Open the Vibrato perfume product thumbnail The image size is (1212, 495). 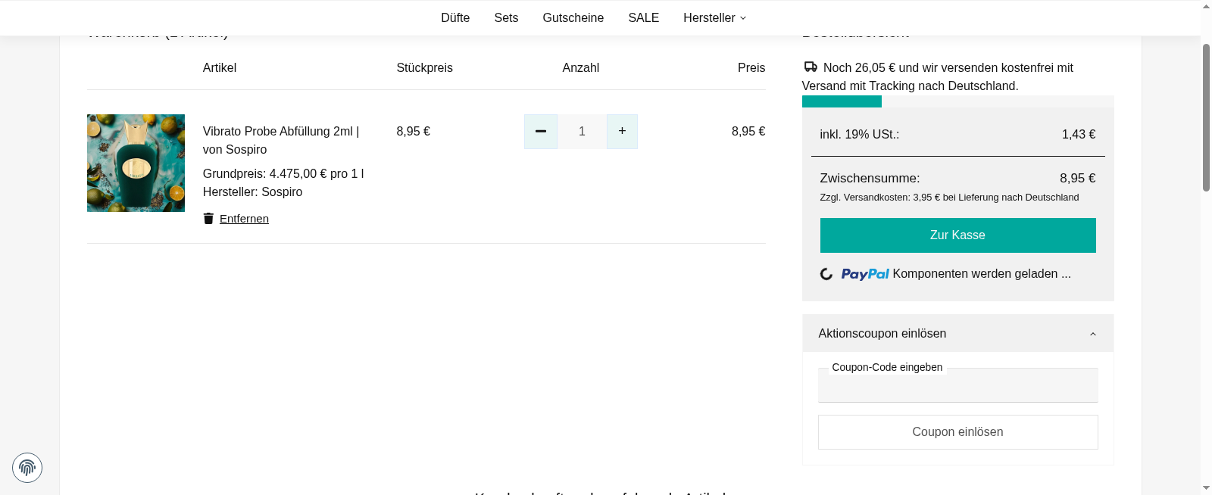point(136,163)
